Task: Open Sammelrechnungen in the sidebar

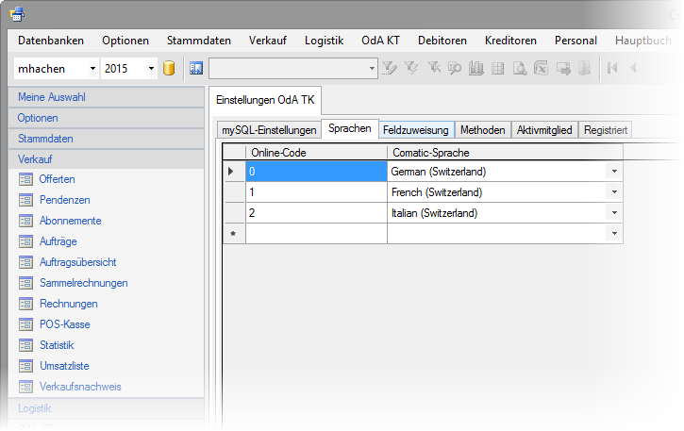Action: [83, 283]
